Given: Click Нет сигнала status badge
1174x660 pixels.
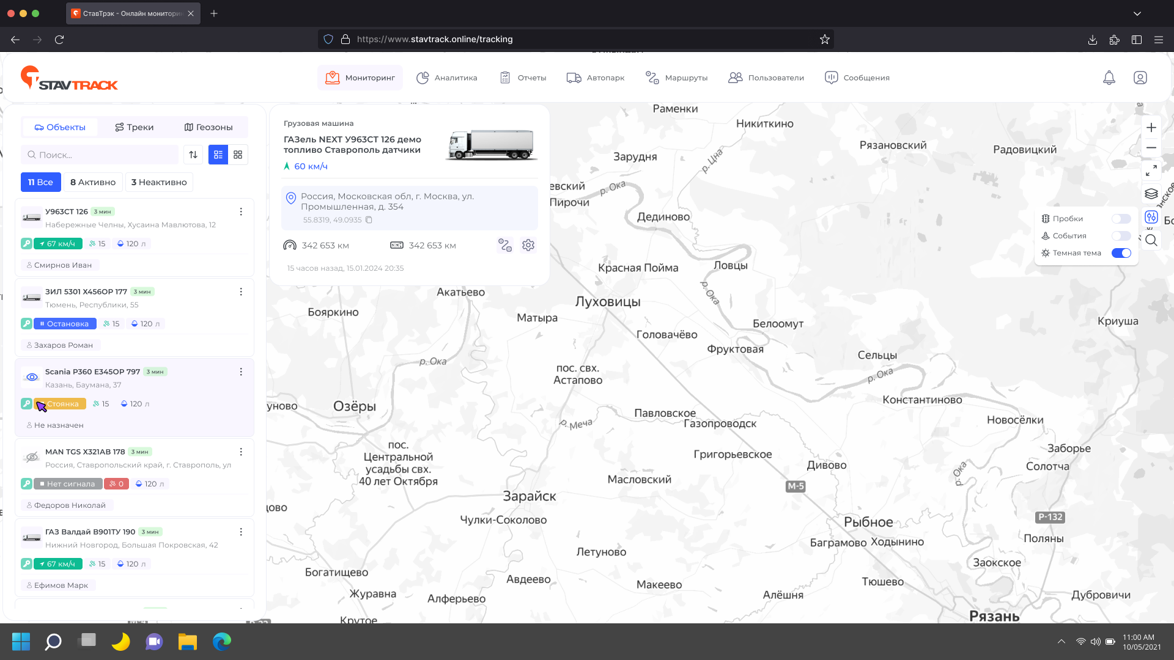Looking at the screenshot, I should [68, 484].
